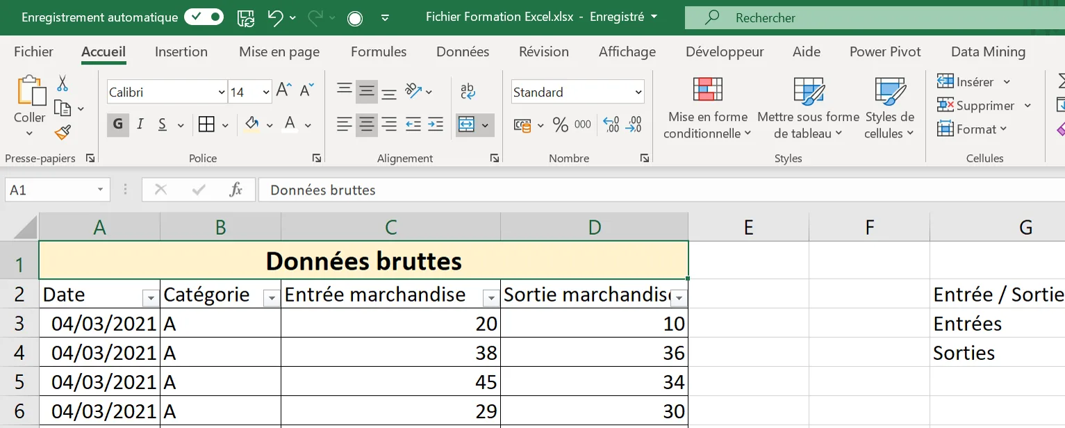The width and height of the screenshot is (1065, 428).
Task: Click the Decrease indent icon
Action: click(x=413, y=124)
